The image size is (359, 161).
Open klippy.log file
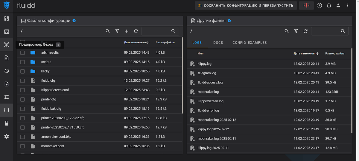click(x=205, y=64)
